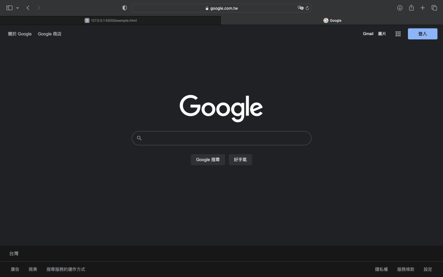Click the 台灣 region text
Viewport: 443px width, 277px height.
point(14,254)
